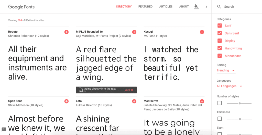
Task: Click the Monospace category label
Action: (233, 56)
